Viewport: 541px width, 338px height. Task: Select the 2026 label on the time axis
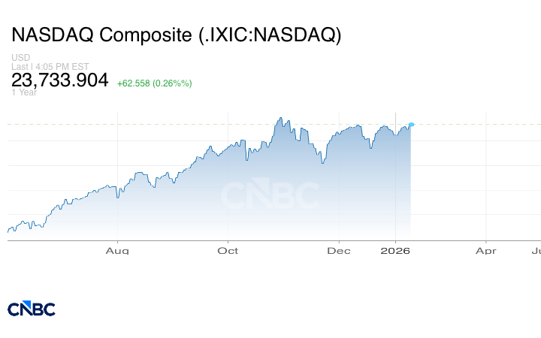pos(395,251)
